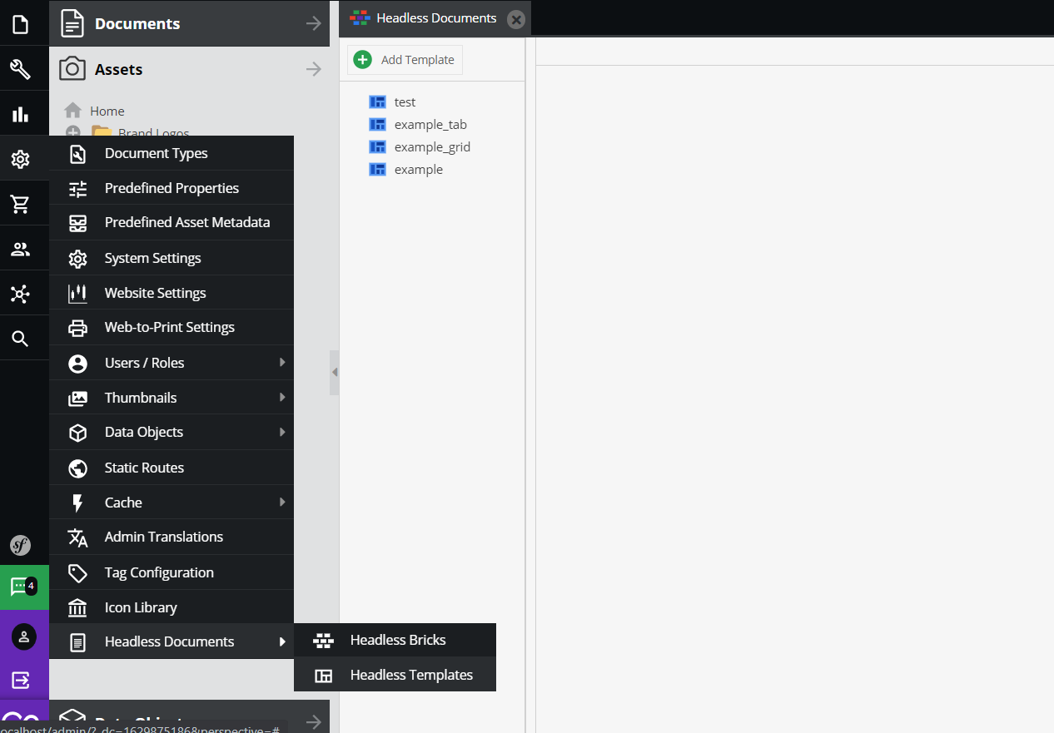
Task: Select the example template
Action: coord(419,169)
